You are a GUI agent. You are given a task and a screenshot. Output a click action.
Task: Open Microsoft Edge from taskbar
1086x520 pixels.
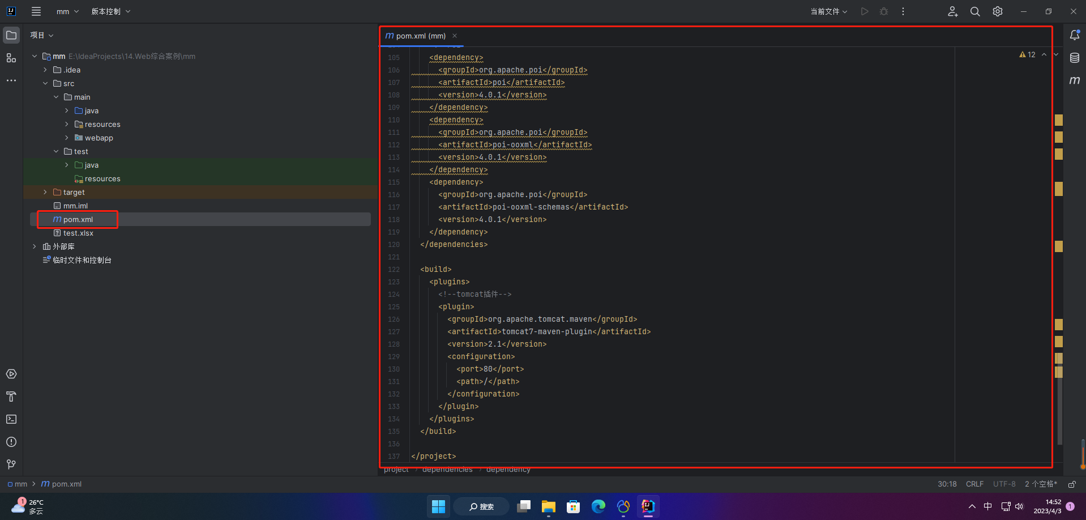[x=598, y=506]
